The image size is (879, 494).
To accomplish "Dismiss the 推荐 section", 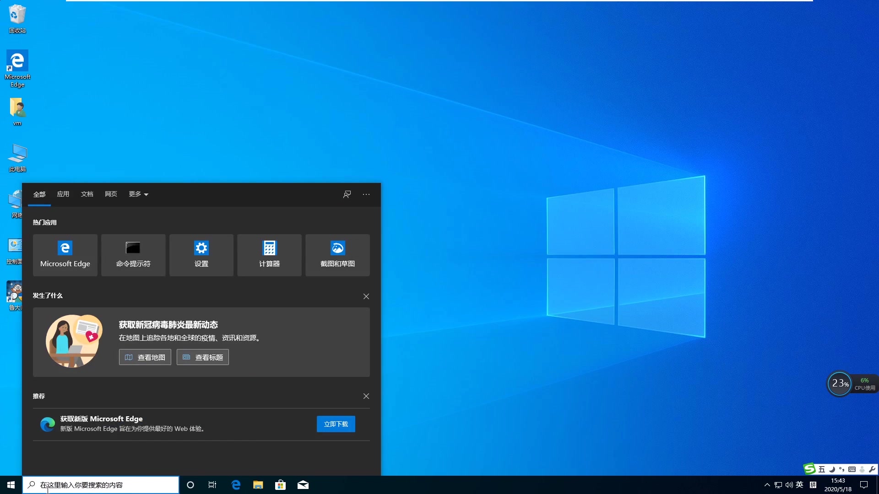I will pos(366,396).
